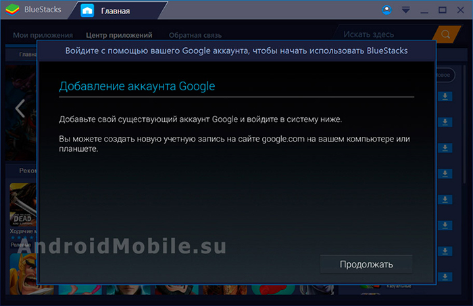Open the Главная tab

click(x=118, y=11)
